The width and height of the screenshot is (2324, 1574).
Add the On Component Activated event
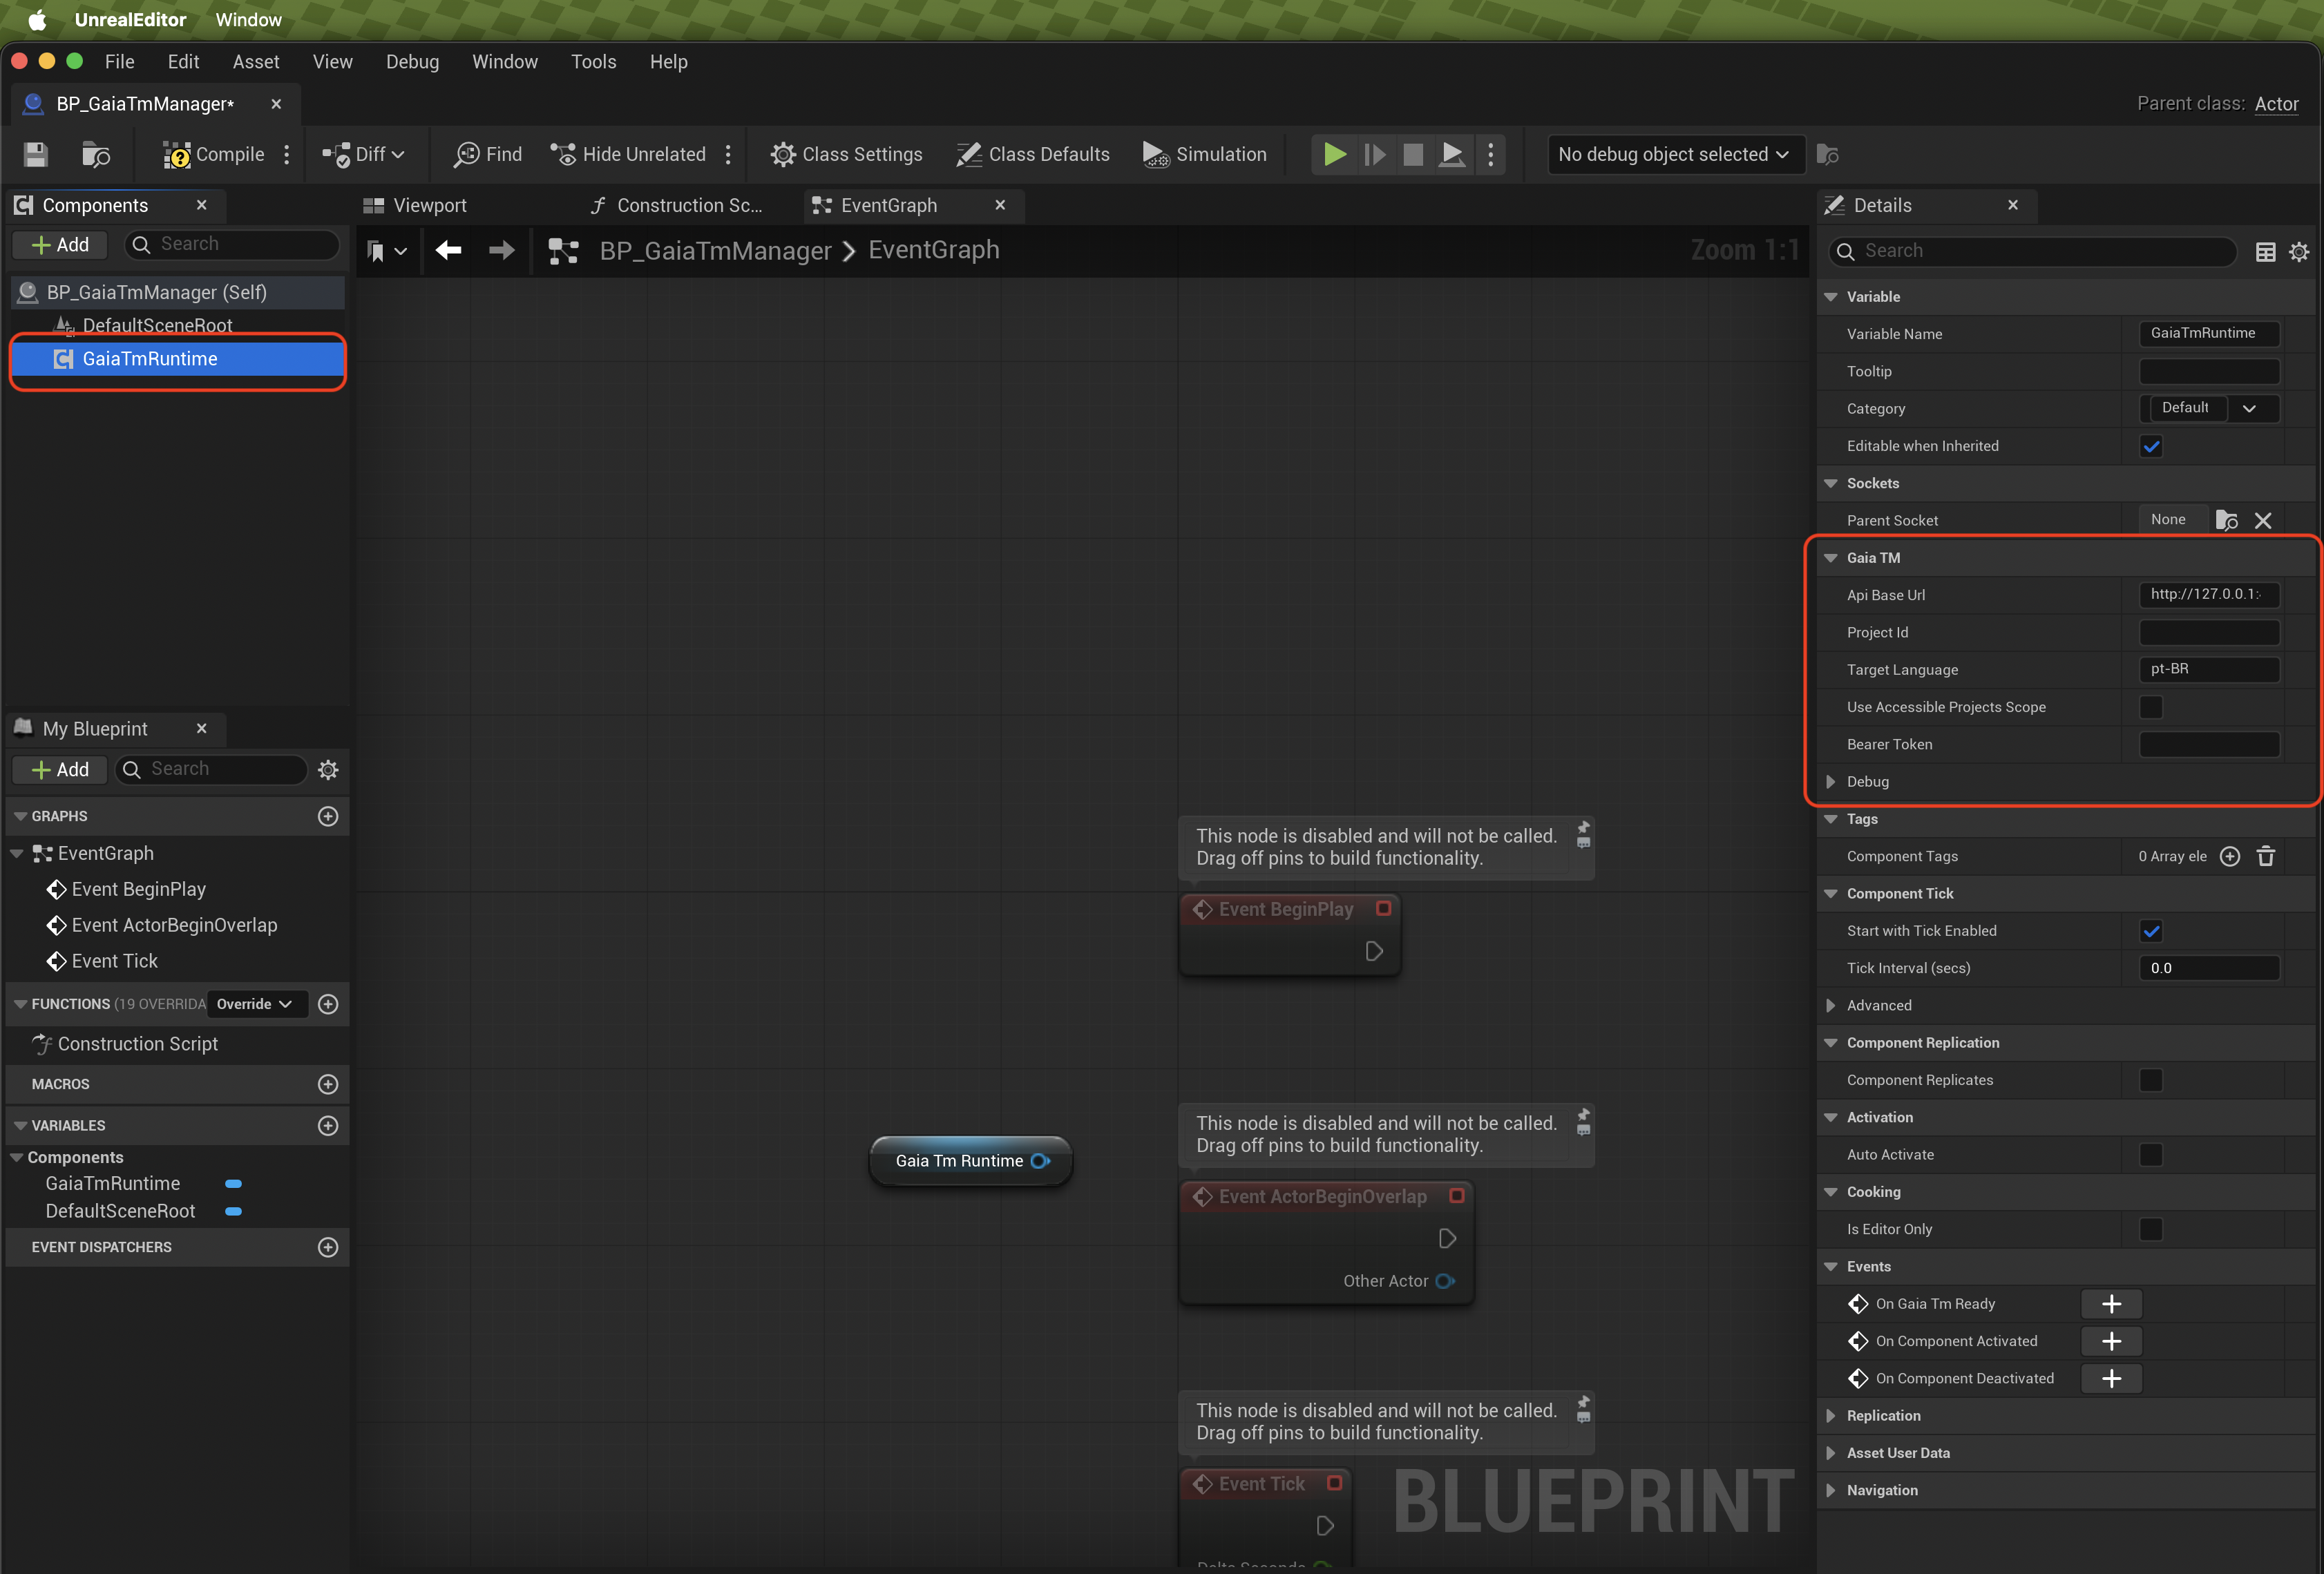click(x=2111, y=1342)
